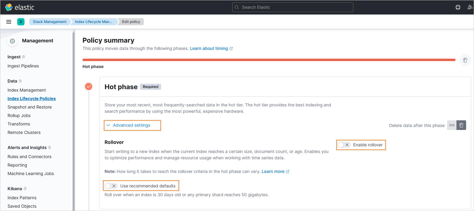Viewport: 474px width, 211px height.
Task: Click trash icon for delete after this phase
Action: point(461,125)
